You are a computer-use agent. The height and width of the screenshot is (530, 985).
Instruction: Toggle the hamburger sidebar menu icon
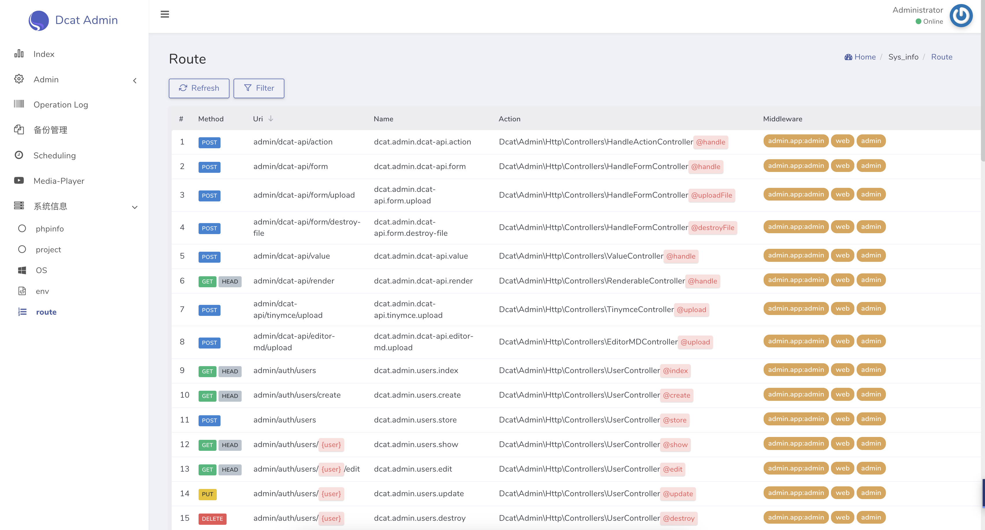tap(165, 14)
